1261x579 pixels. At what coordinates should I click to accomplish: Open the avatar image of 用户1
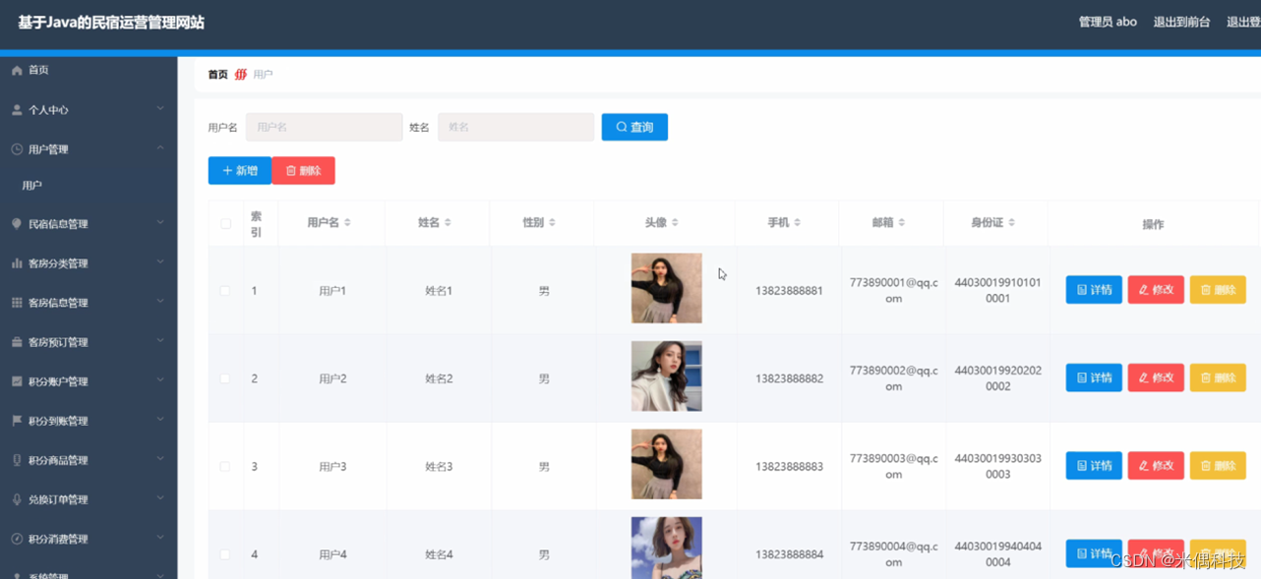tap(667, 288)
